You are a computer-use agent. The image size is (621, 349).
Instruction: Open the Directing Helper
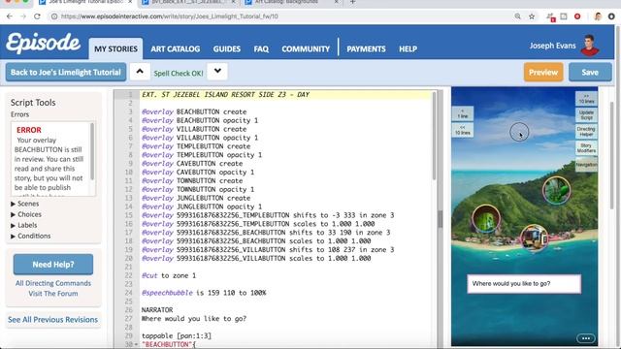pos(586,132)
